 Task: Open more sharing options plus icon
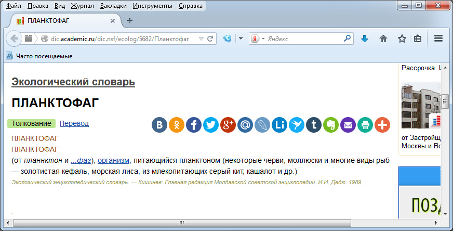382,125
